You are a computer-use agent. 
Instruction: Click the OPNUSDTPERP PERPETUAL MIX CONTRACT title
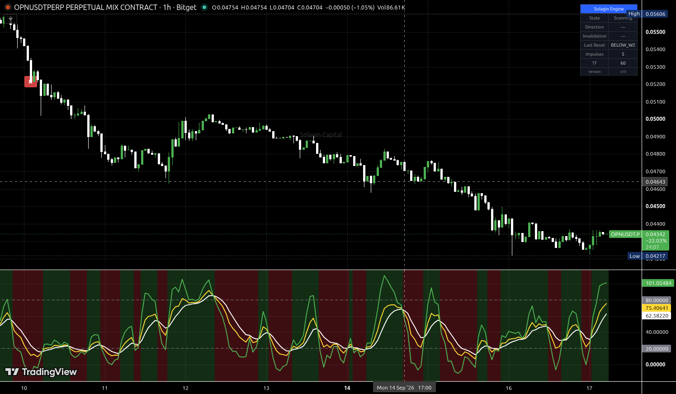pos(86,7)
